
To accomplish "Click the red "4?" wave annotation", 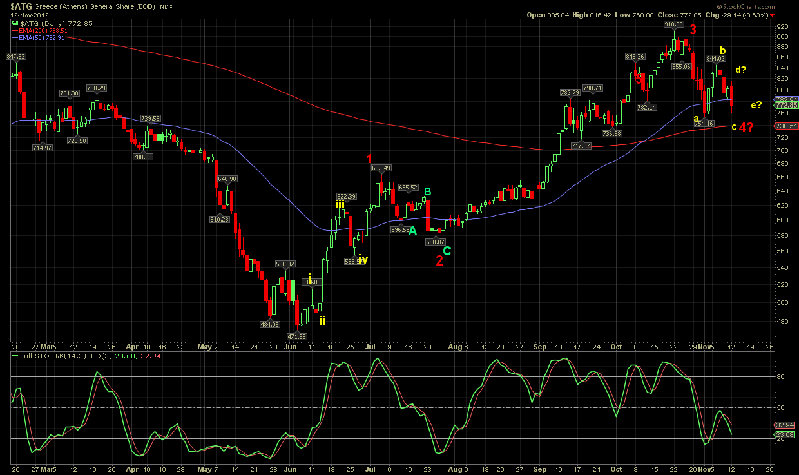I will [746, 128].
